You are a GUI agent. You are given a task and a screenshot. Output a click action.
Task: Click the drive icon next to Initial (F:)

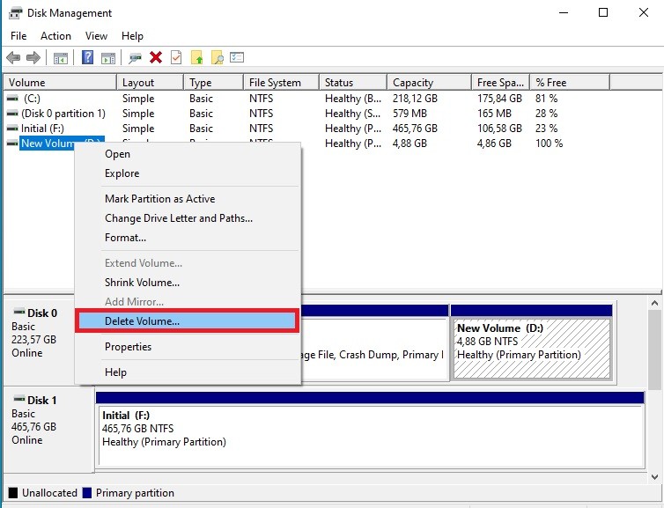pyautogui.click(x=12, y=129)
